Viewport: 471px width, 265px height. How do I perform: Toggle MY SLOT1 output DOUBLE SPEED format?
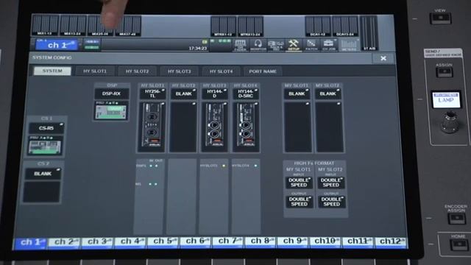pyautogui.click(x=300, y=202)
